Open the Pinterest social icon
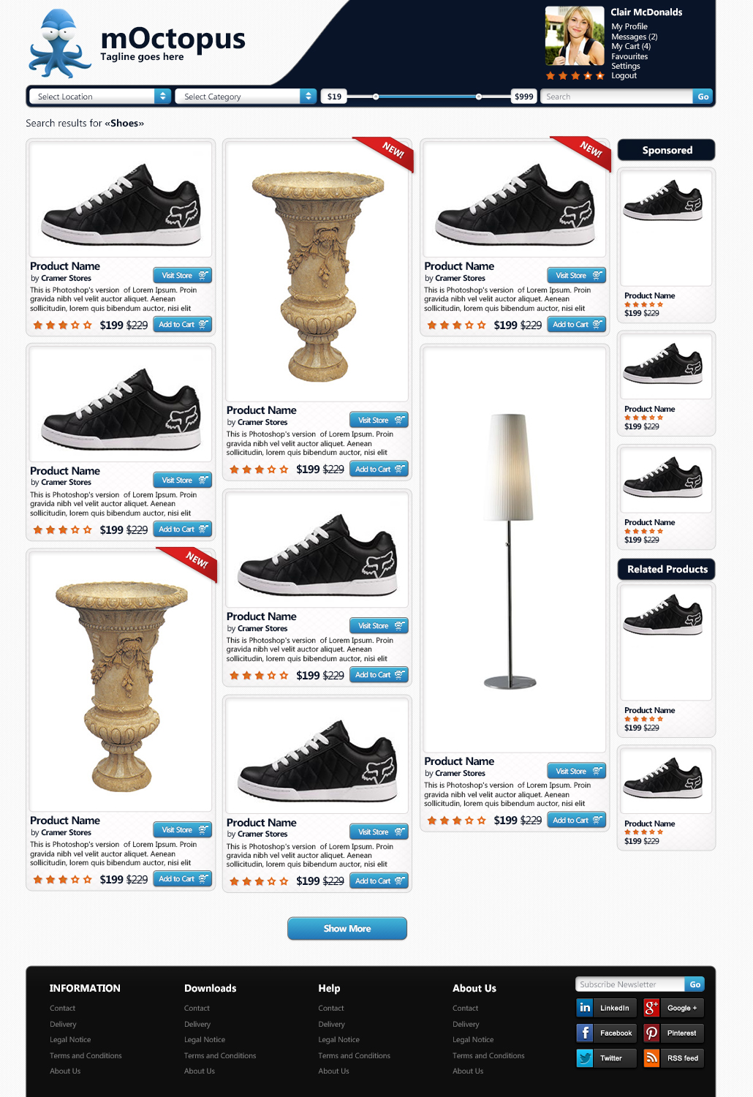 point(651,1033)
